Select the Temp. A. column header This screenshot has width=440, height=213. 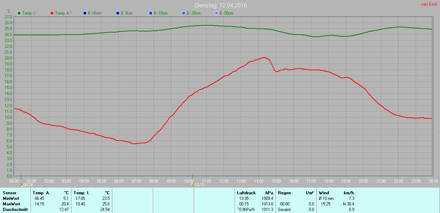coord(41,193)
